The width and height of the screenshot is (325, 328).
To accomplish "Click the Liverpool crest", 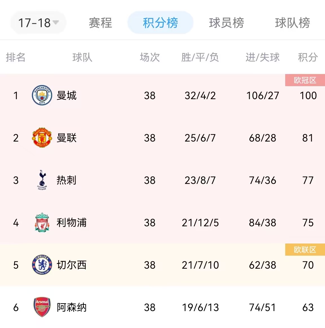I will click(42, 222).
